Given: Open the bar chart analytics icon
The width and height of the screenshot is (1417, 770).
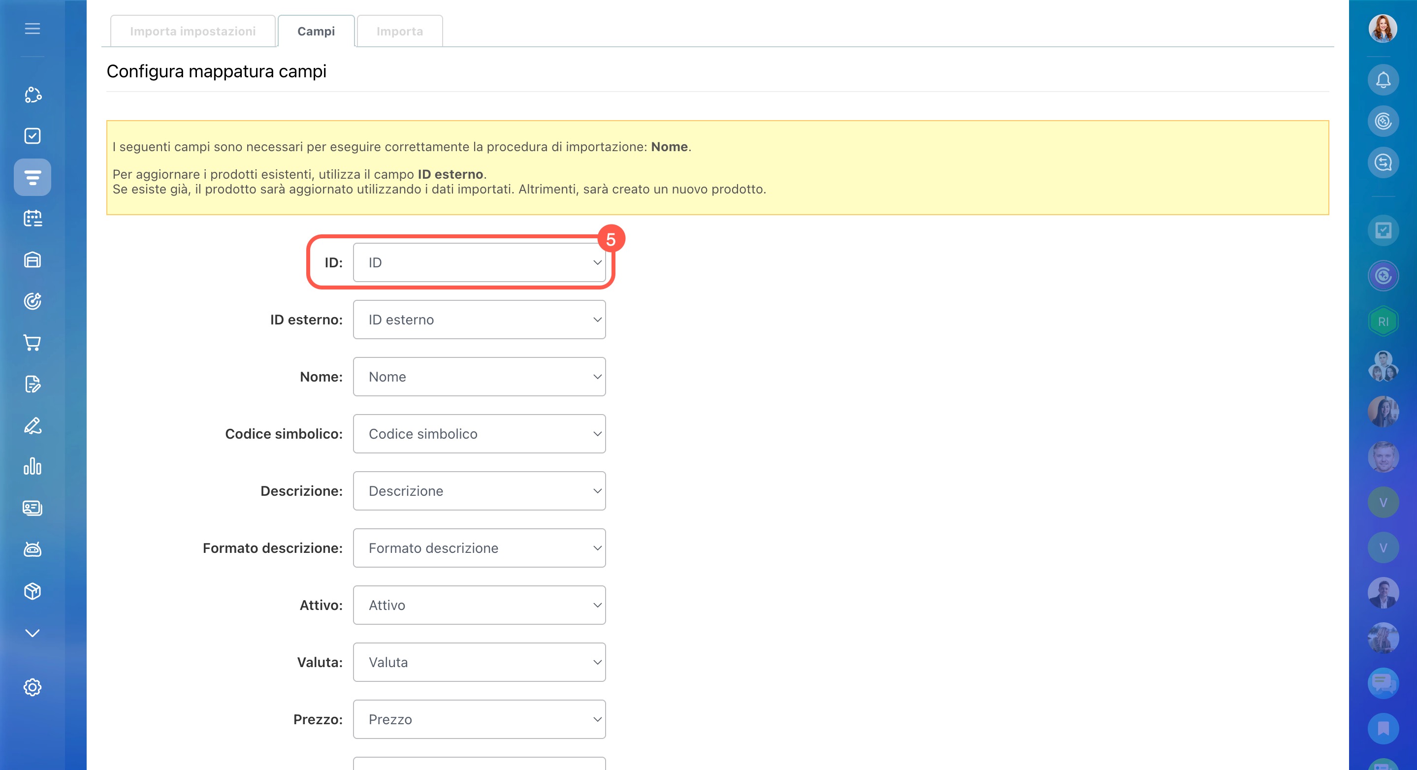Looking at the screenshot, I should click(32, 466).
